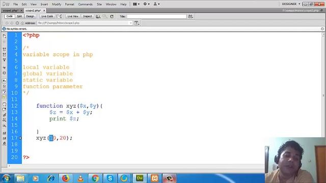This screenshot has height=183, width=326.
Task: Open Preview in Browser globe dropdown
Action: point(98,16)
